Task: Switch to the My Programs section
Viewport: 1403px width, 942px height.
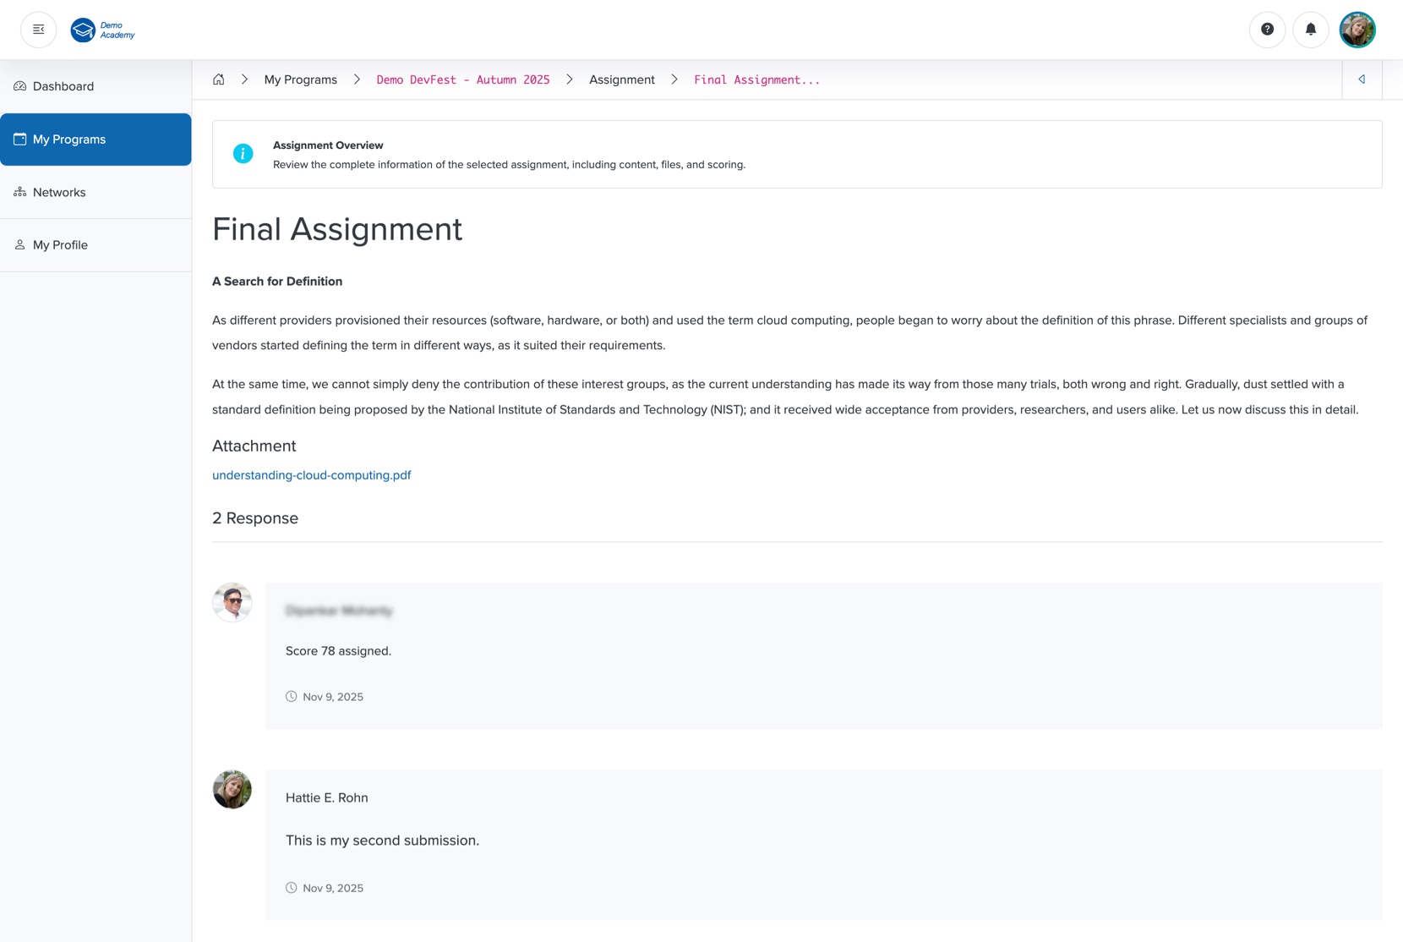Action: (68, 139)
